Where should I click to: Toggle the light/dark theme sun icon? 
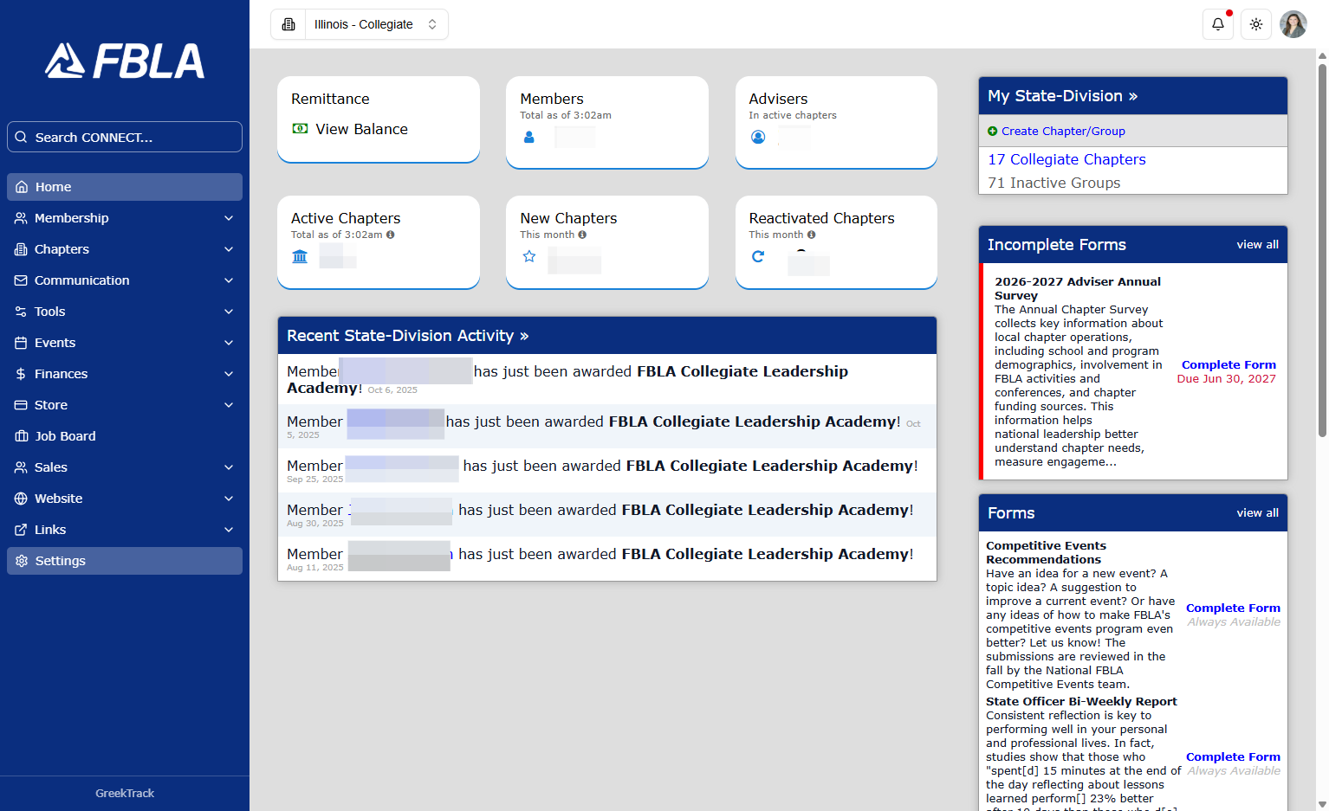click(1256, 24)
